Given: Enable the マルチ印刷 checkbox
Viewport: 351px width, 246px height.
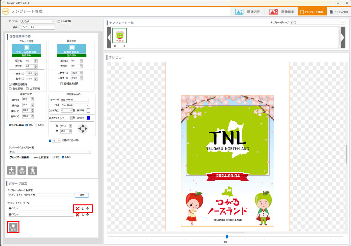Looking at the screenshot, I should pyautogui.click(x=59, y=21).
